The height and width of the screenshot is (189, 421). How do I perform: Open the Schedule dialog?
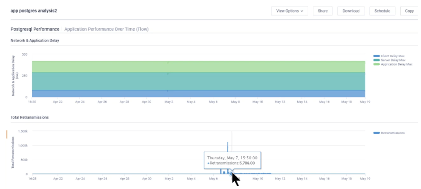coord(382,11)
